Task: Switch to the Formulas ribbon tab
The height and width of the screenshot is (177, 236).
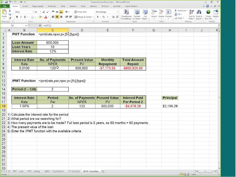Action: (x=52, y=6)
